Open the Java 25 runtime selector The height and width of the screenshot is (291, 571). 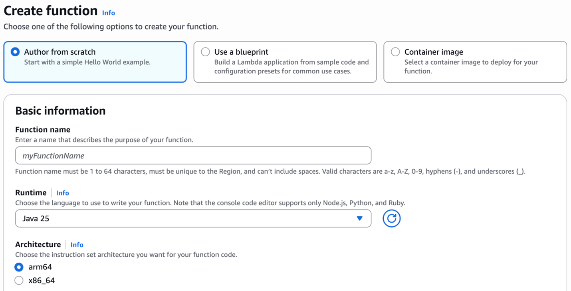point(193,218)
